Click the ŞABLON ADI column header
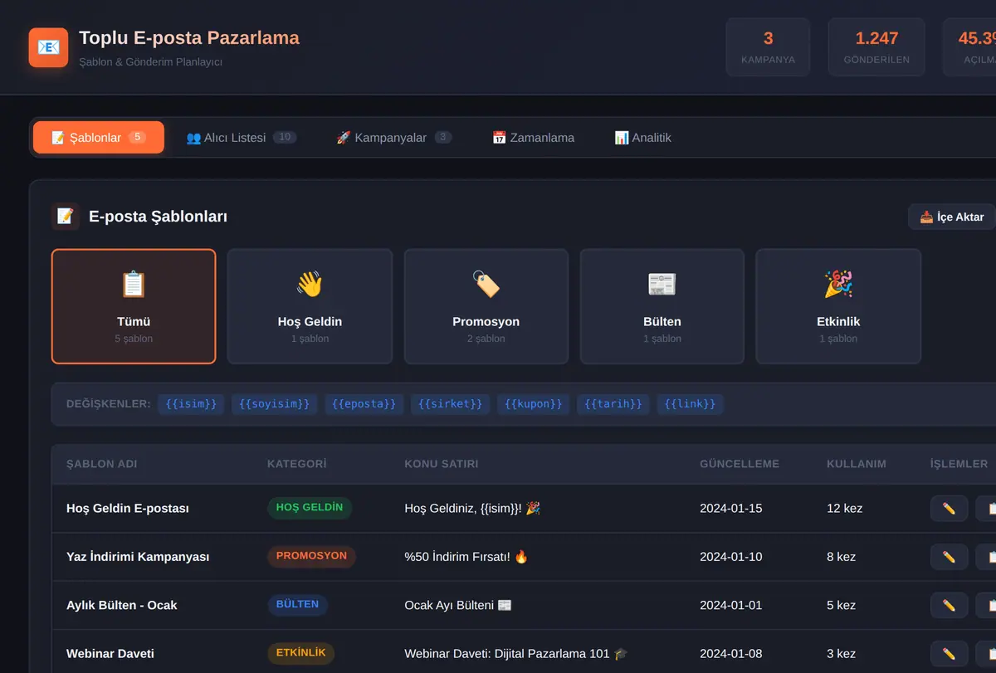Image resolution: width=996 pixels, height=673 pixels. (102, 464)
